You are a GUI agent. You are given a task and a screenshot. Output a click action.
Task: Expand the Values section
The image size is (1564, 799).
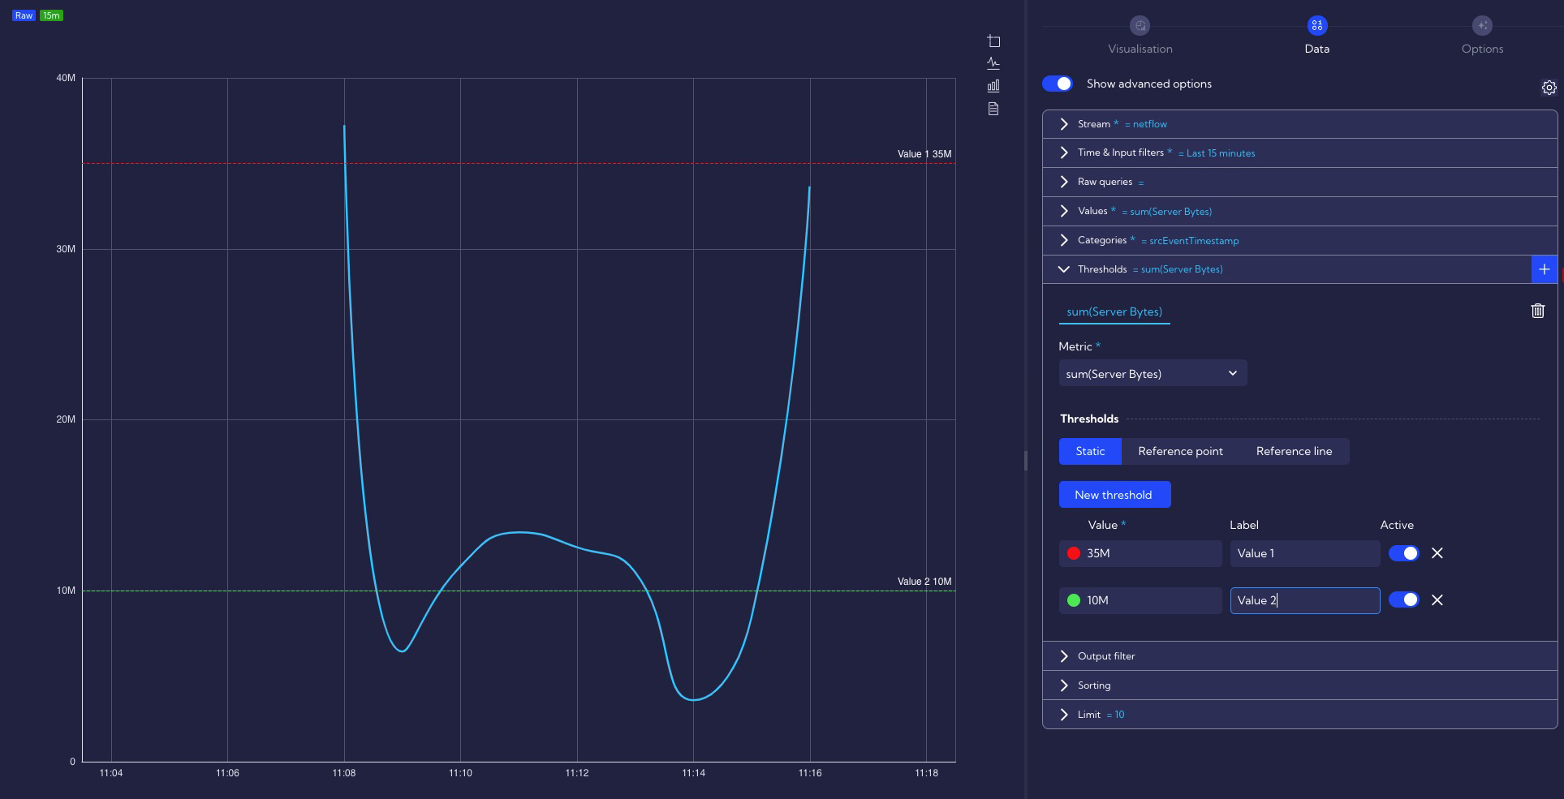(1299, 211)
